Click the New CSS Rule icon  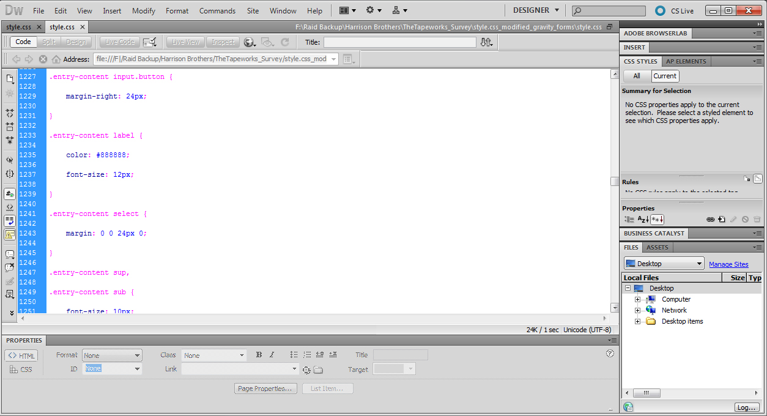[722, 219]
